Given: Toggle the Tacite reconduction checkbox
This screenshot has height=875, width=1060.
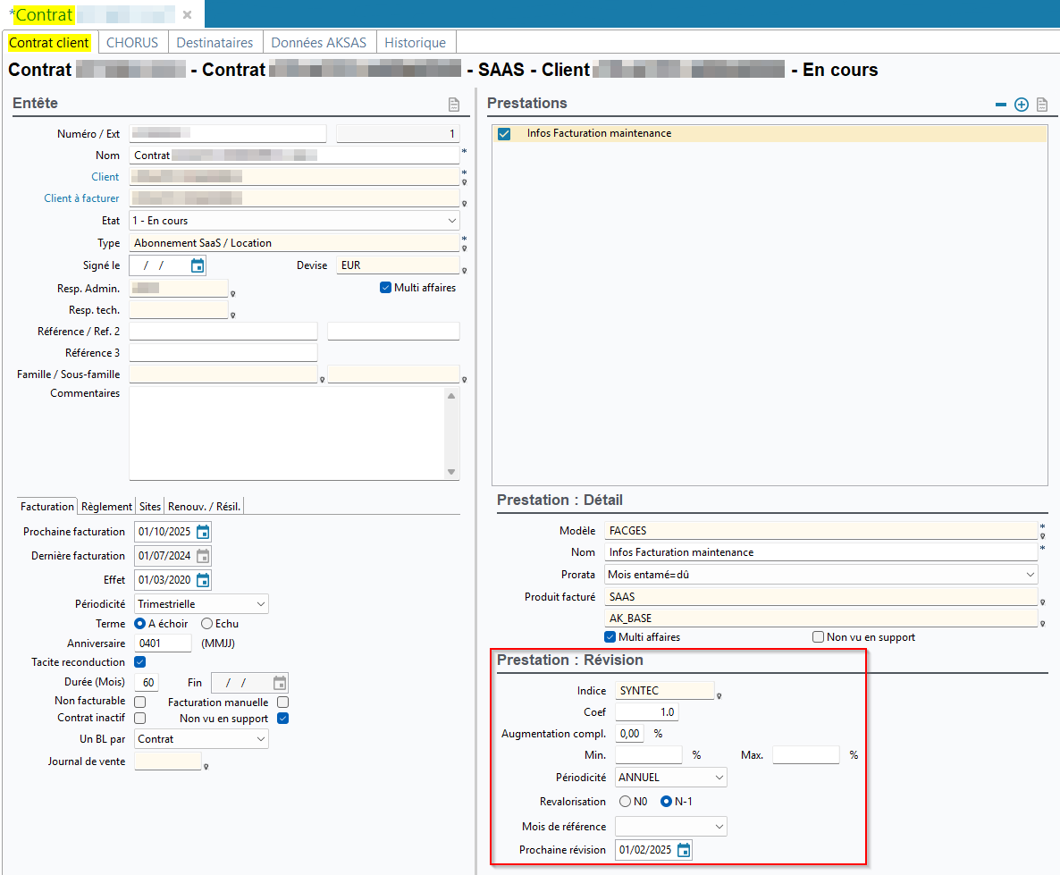Looking at the screenshot, I should [x=139, y=662].
